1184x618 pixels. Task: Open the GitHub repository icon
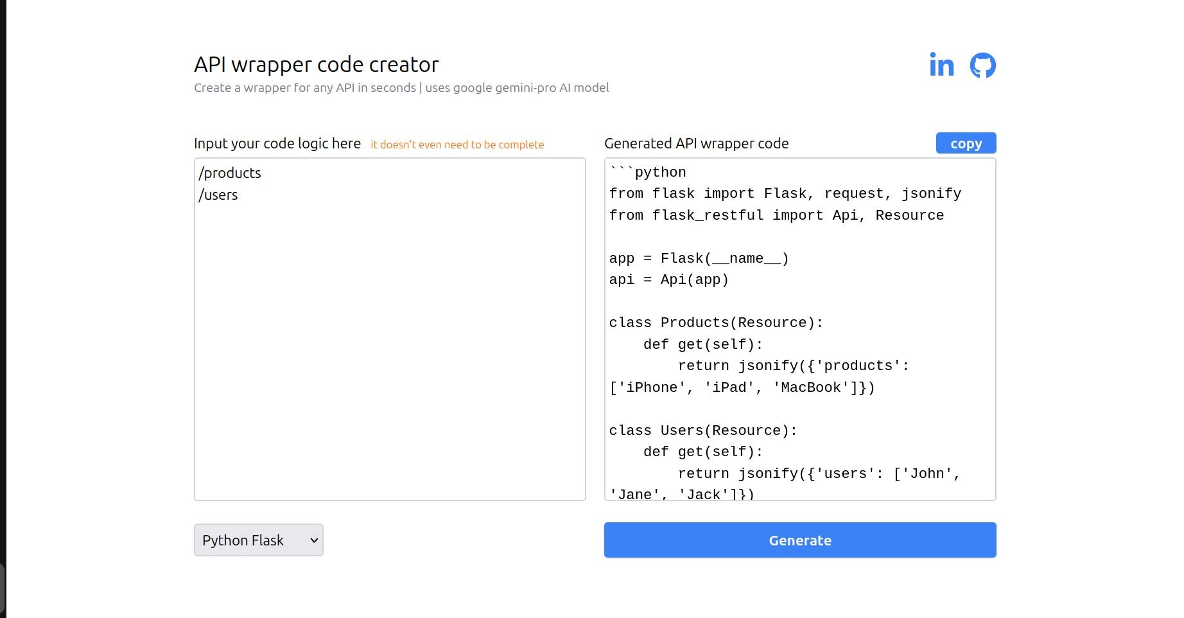pyautogui.click(x=982, y=65)
